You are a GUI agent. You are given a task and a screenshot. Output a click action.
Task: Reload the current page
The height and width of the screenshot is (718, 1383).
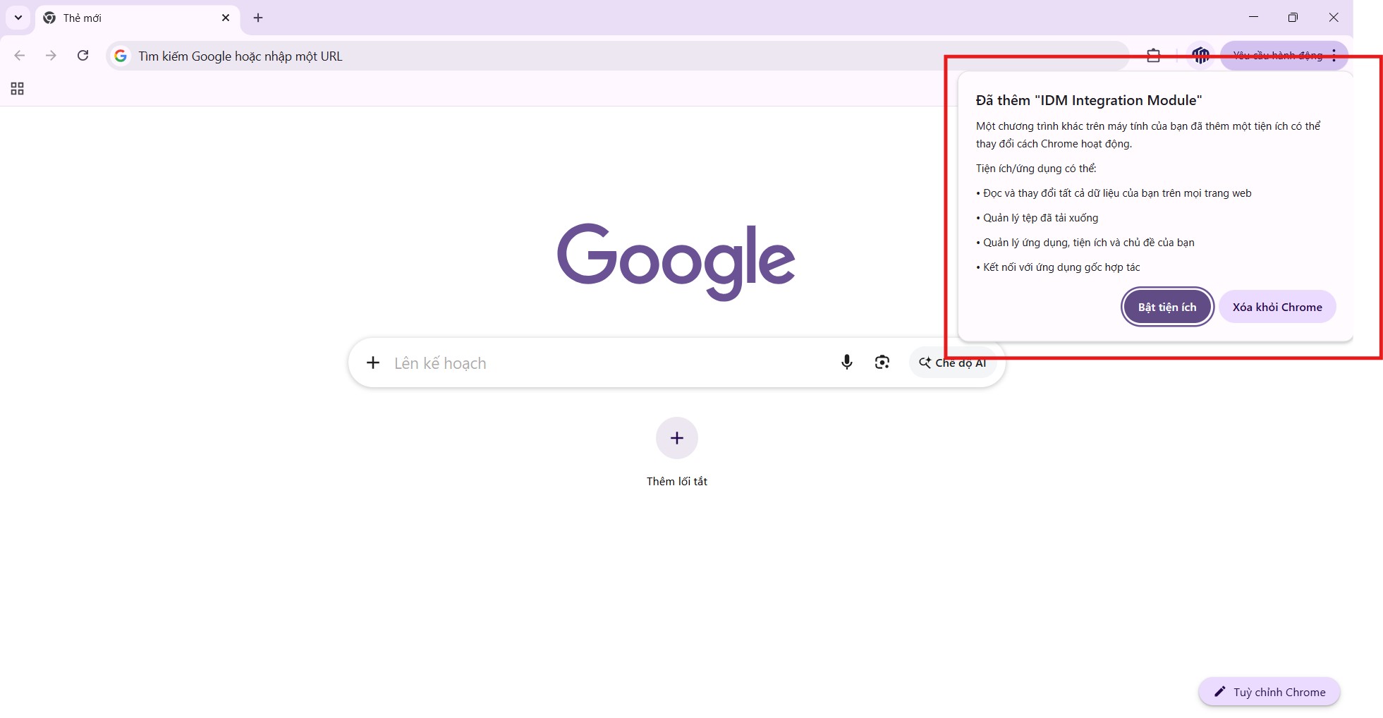click(x=83, y=56)
